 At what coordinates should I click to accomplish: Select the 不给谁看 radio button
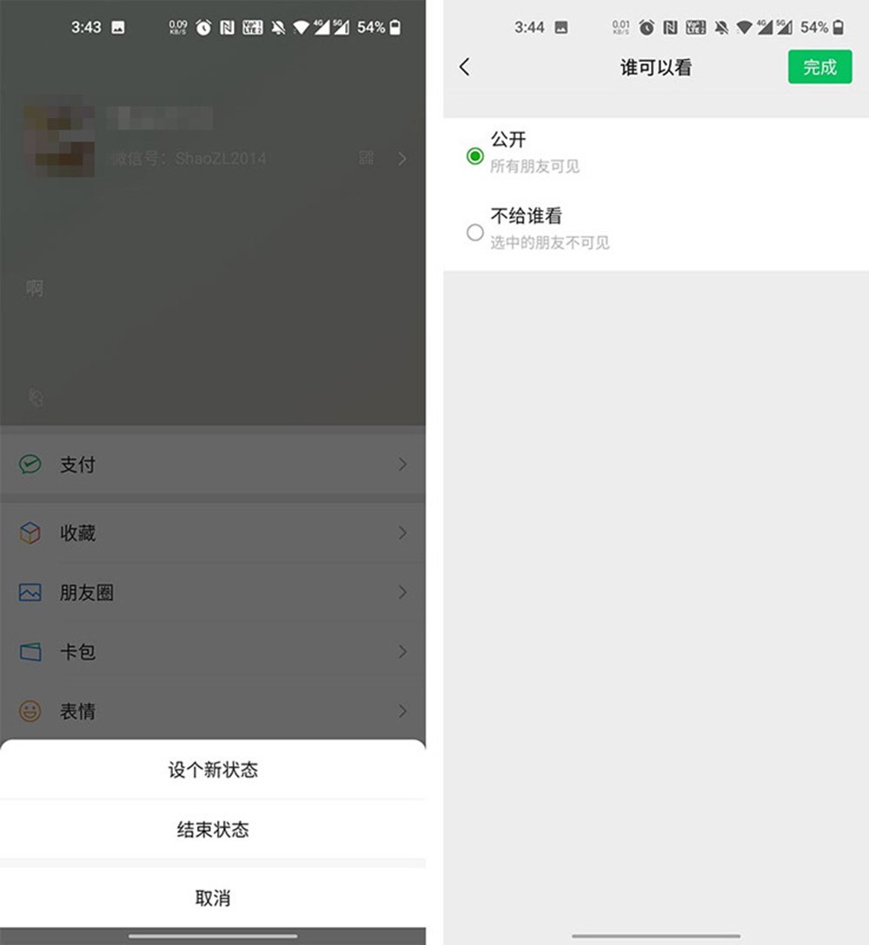[475, 233]
